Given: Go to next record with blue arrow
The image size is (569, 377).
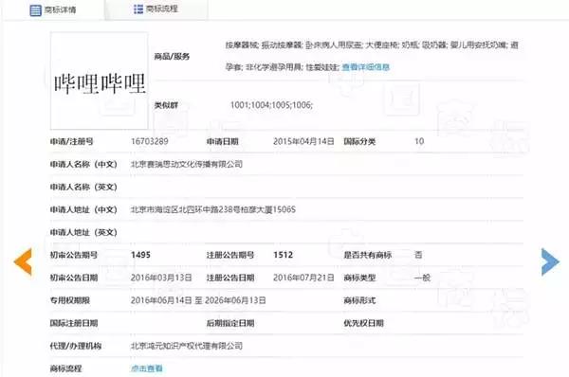Looking at the screenshot, I should (x=550, y=261).
